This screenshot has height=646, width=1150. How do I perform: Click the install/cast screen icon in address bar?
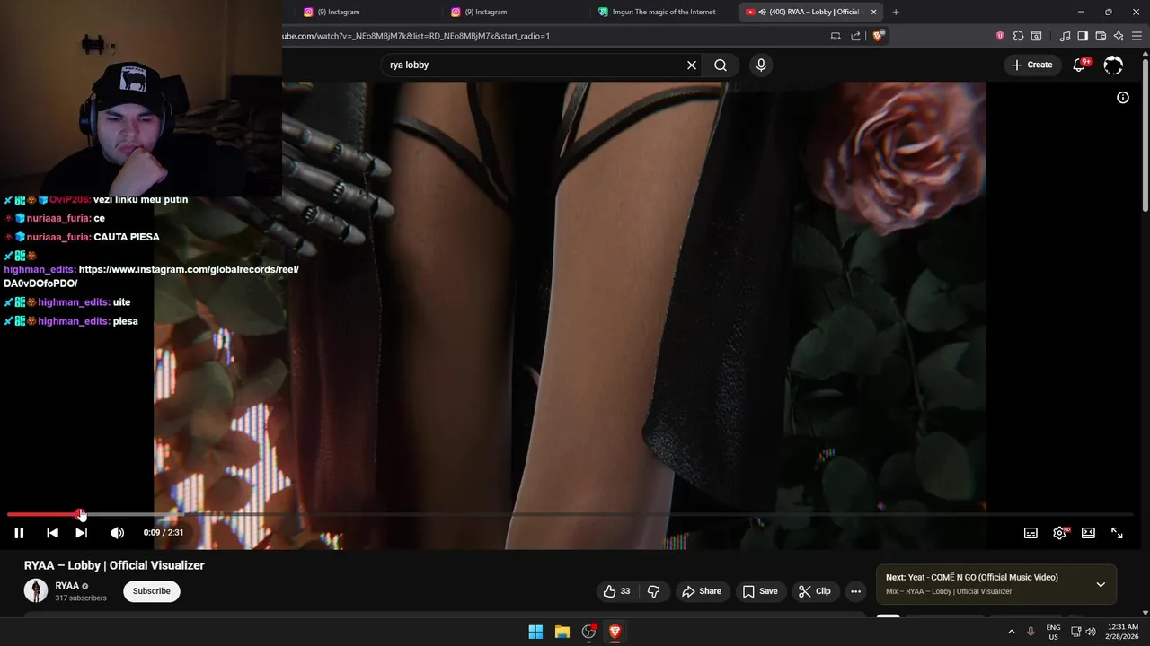click(836, 36)
